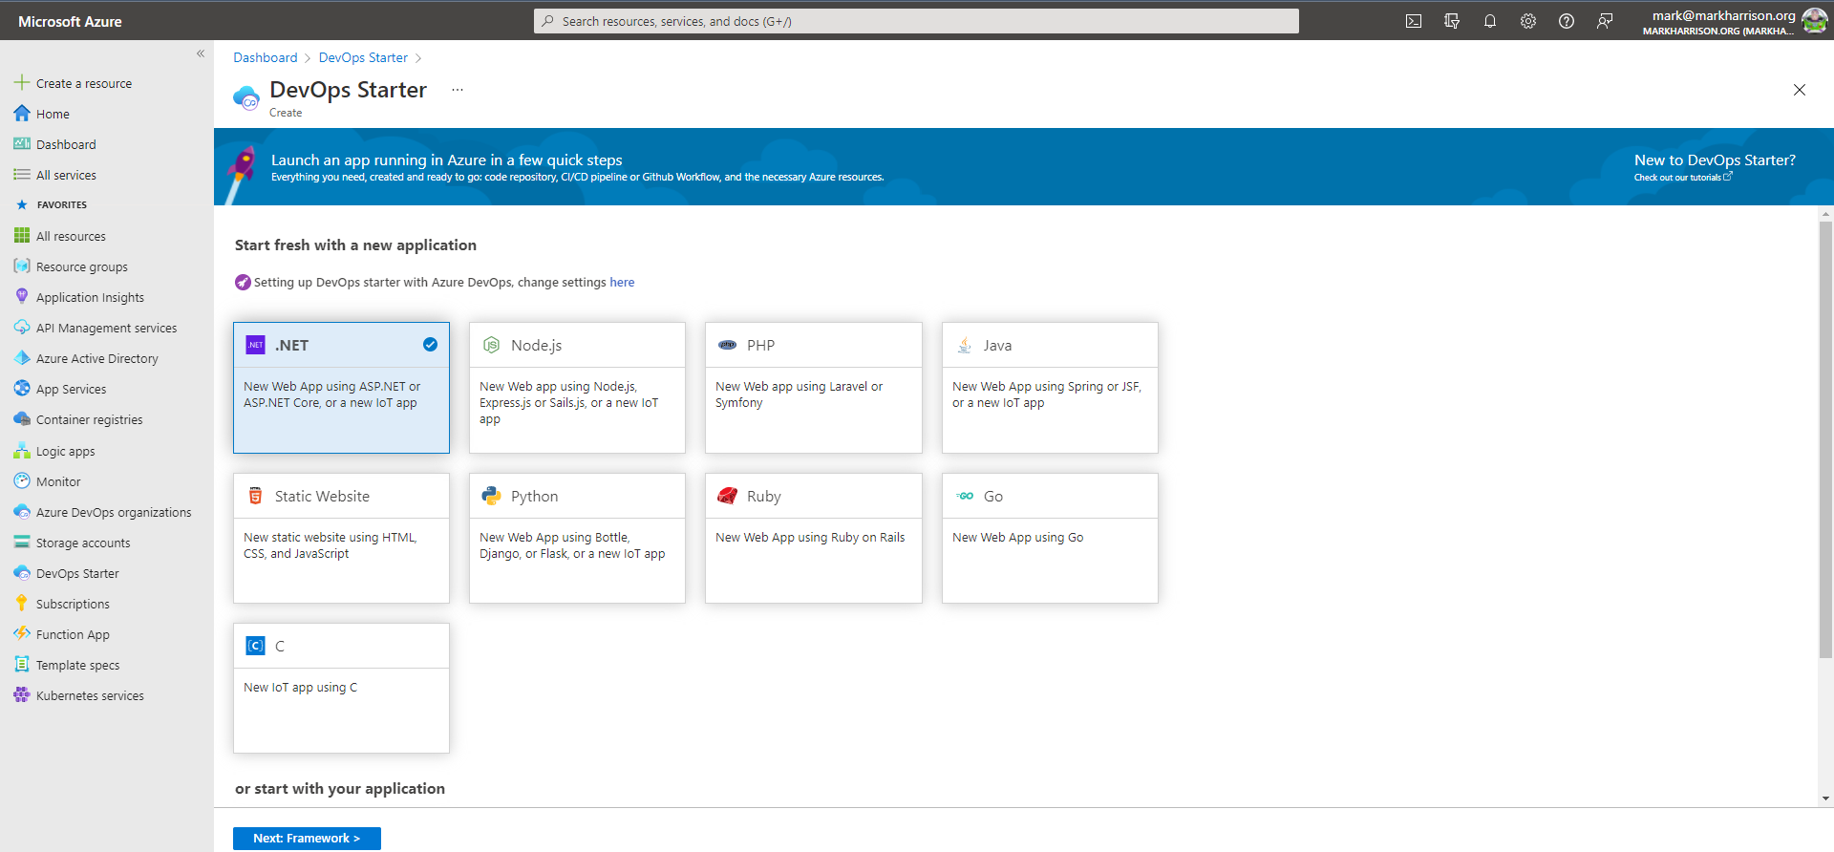Click the Directory and subscription filter icon
Screen dimensions: 1834x852
pyautogui.click(x=1452, y=21)
